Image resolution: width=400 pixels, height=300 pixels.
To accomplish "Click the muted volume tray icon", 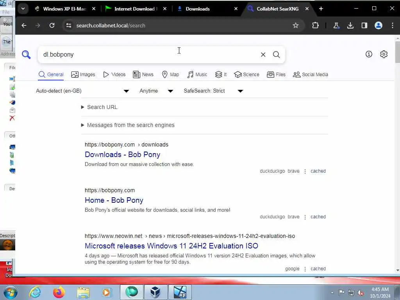I will pyautogui.click(x=361, y=293).
